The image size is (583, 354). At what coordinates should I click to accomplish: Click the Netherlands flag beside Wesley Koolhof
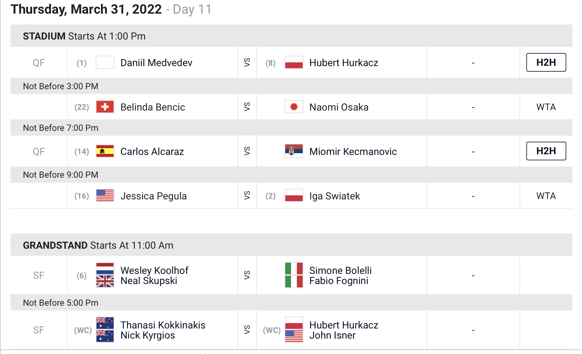pyautogui.click(x=105, y=269)
